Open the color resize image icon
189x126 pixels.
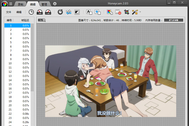tap(110, 12)
